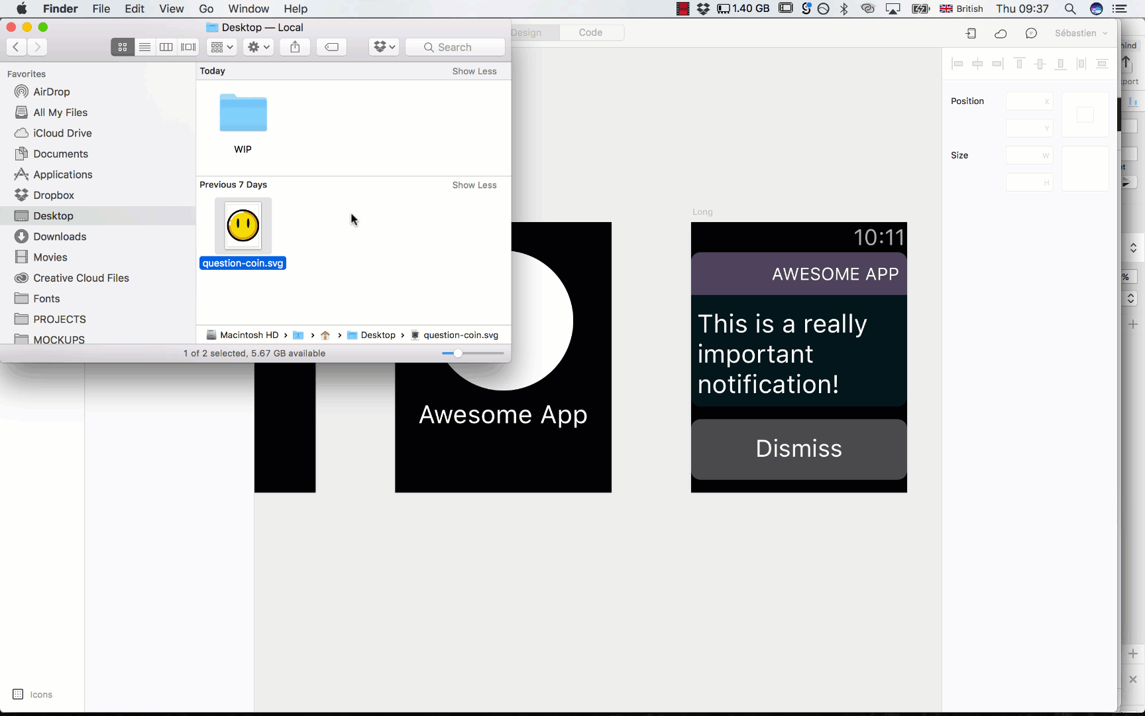The height and width of the screenshot is (716, 1145).
Task: Open the Edit menu
Action: tap(135, 9)
